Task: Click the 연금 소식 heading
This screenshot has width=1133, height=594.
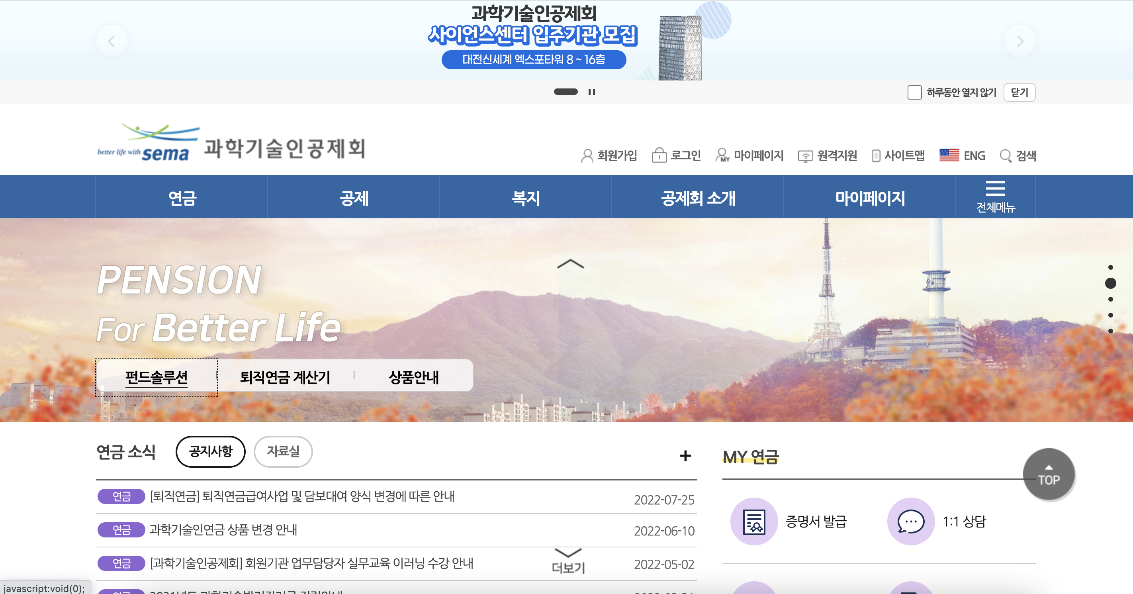Action: (x=126, y=452)
